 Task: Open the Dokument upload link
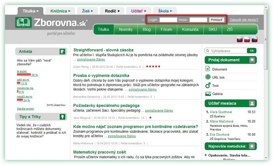pos(220,69)
